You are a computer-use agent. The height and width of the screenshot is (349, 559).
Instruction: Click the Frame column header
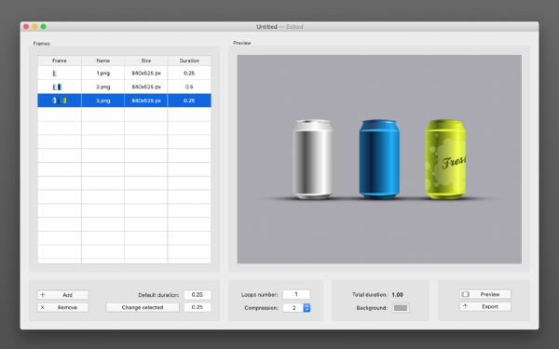(x=60, y=60)
